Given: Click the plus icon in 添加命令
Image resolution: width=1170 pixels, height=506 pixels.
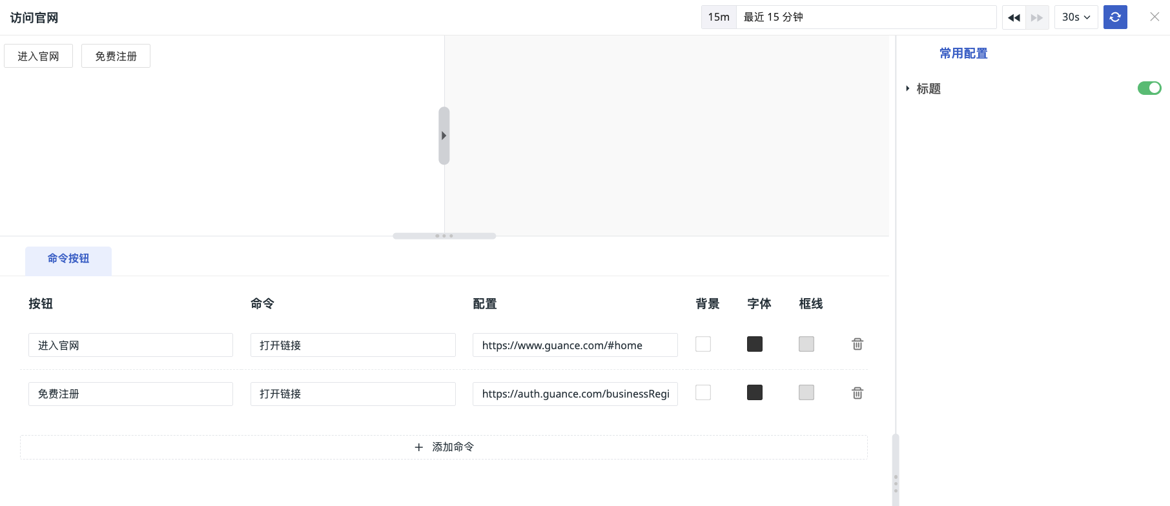Looking at the screenshot, I should [419, 447].
